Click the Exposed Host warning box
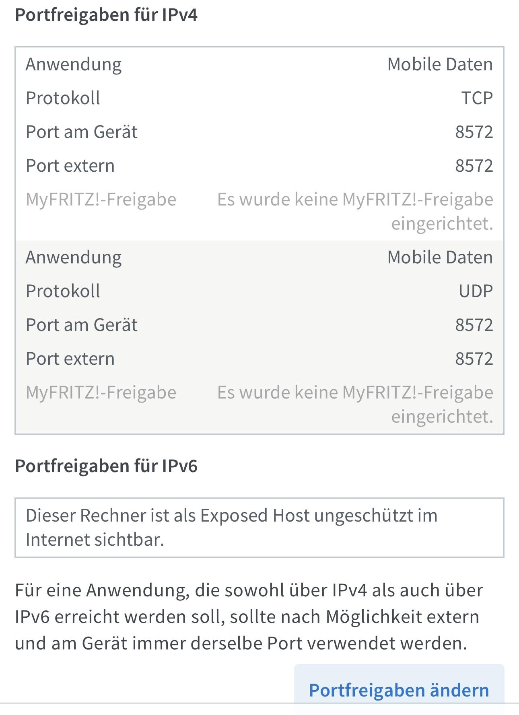519x715 pixels. [x=259, y=527]
